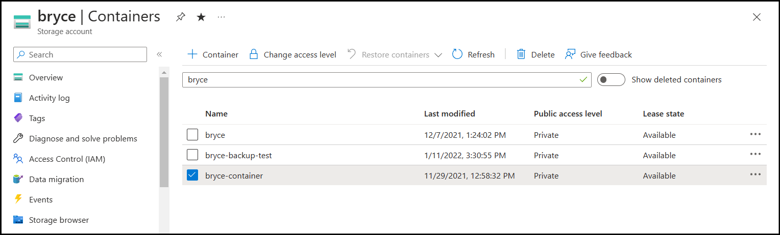Enable Show deleted containers toggle
The image size is (780, 235).
[611, 80]
